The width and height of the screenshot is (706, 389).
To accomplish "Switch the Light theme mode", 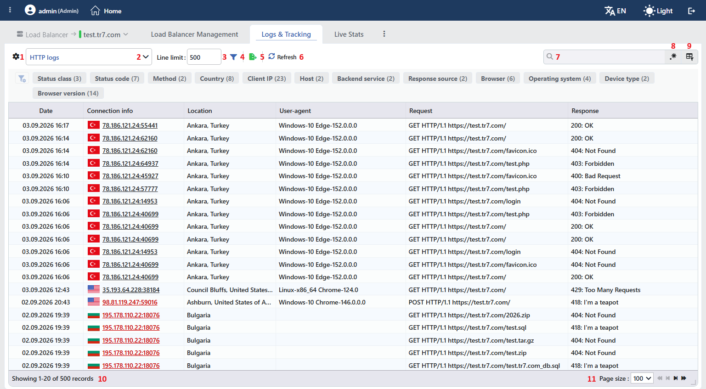I will (658, 11).
